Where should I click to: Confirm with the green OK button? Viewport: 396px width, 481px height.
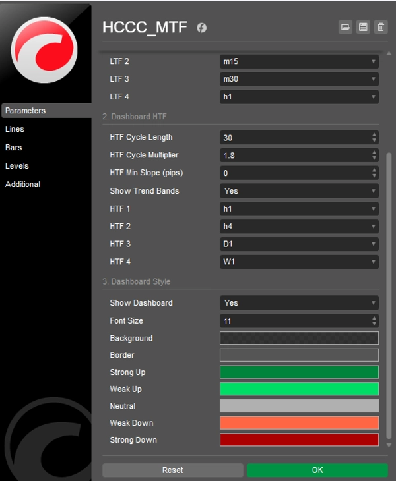click(317, 470)
